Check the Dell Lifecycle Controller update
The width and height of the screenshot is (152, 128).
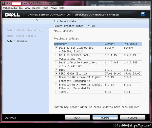[x=56, y=62]
